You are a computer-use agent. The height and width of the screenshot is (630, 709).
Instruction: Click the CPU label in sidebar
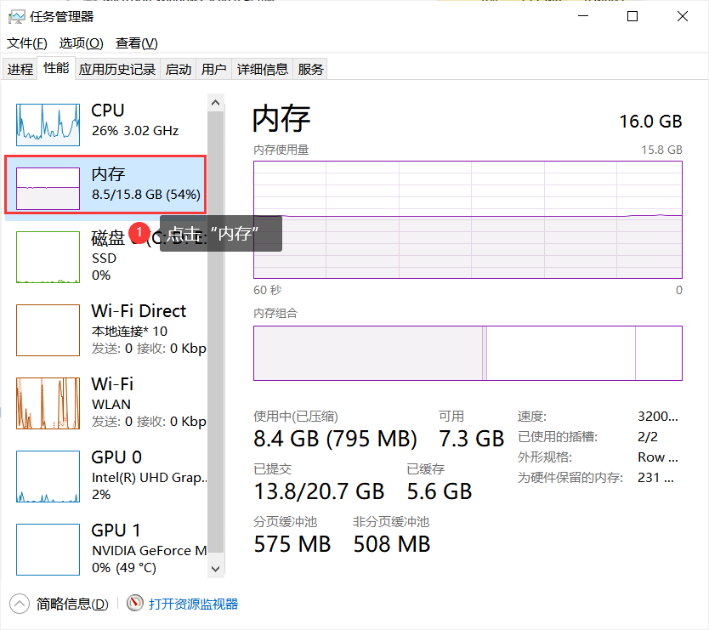pyautogui.click(x=108, y=111)
